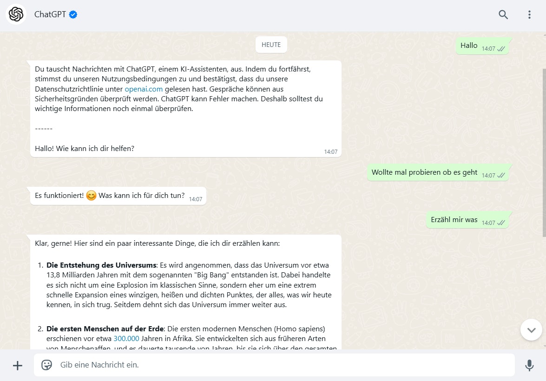Image resolution: width=546 pixels, height=381 pixels.
Task: Select the 'Hallo' sent message bubble
Action: click(469, 46)
